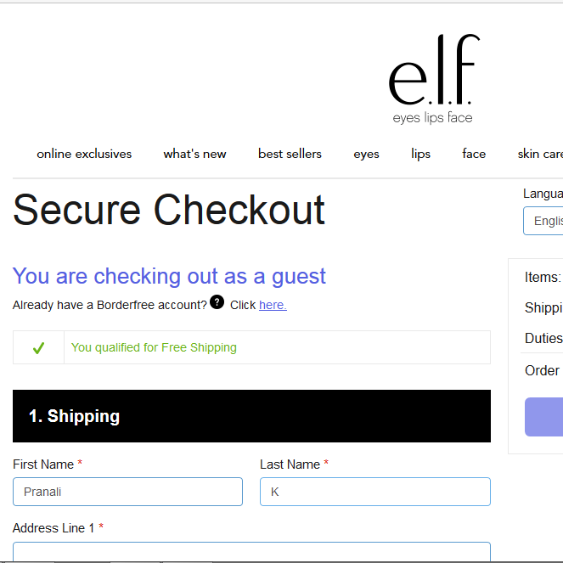Open the online exclusives menu
Image resolution: width=563 pixels, height=563 pixels.
click(x=84, y=154)
